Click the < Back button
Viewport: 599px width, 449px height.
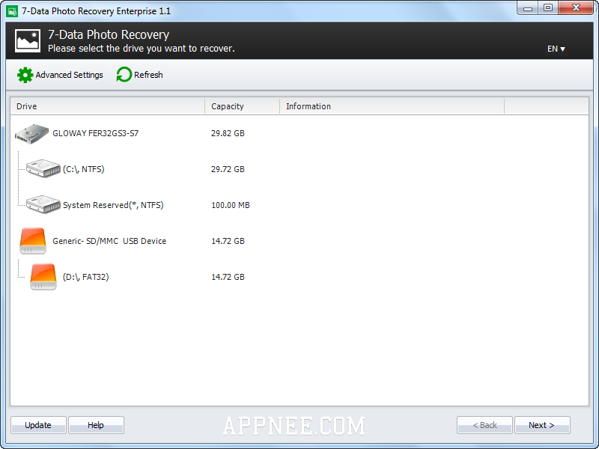484,425
